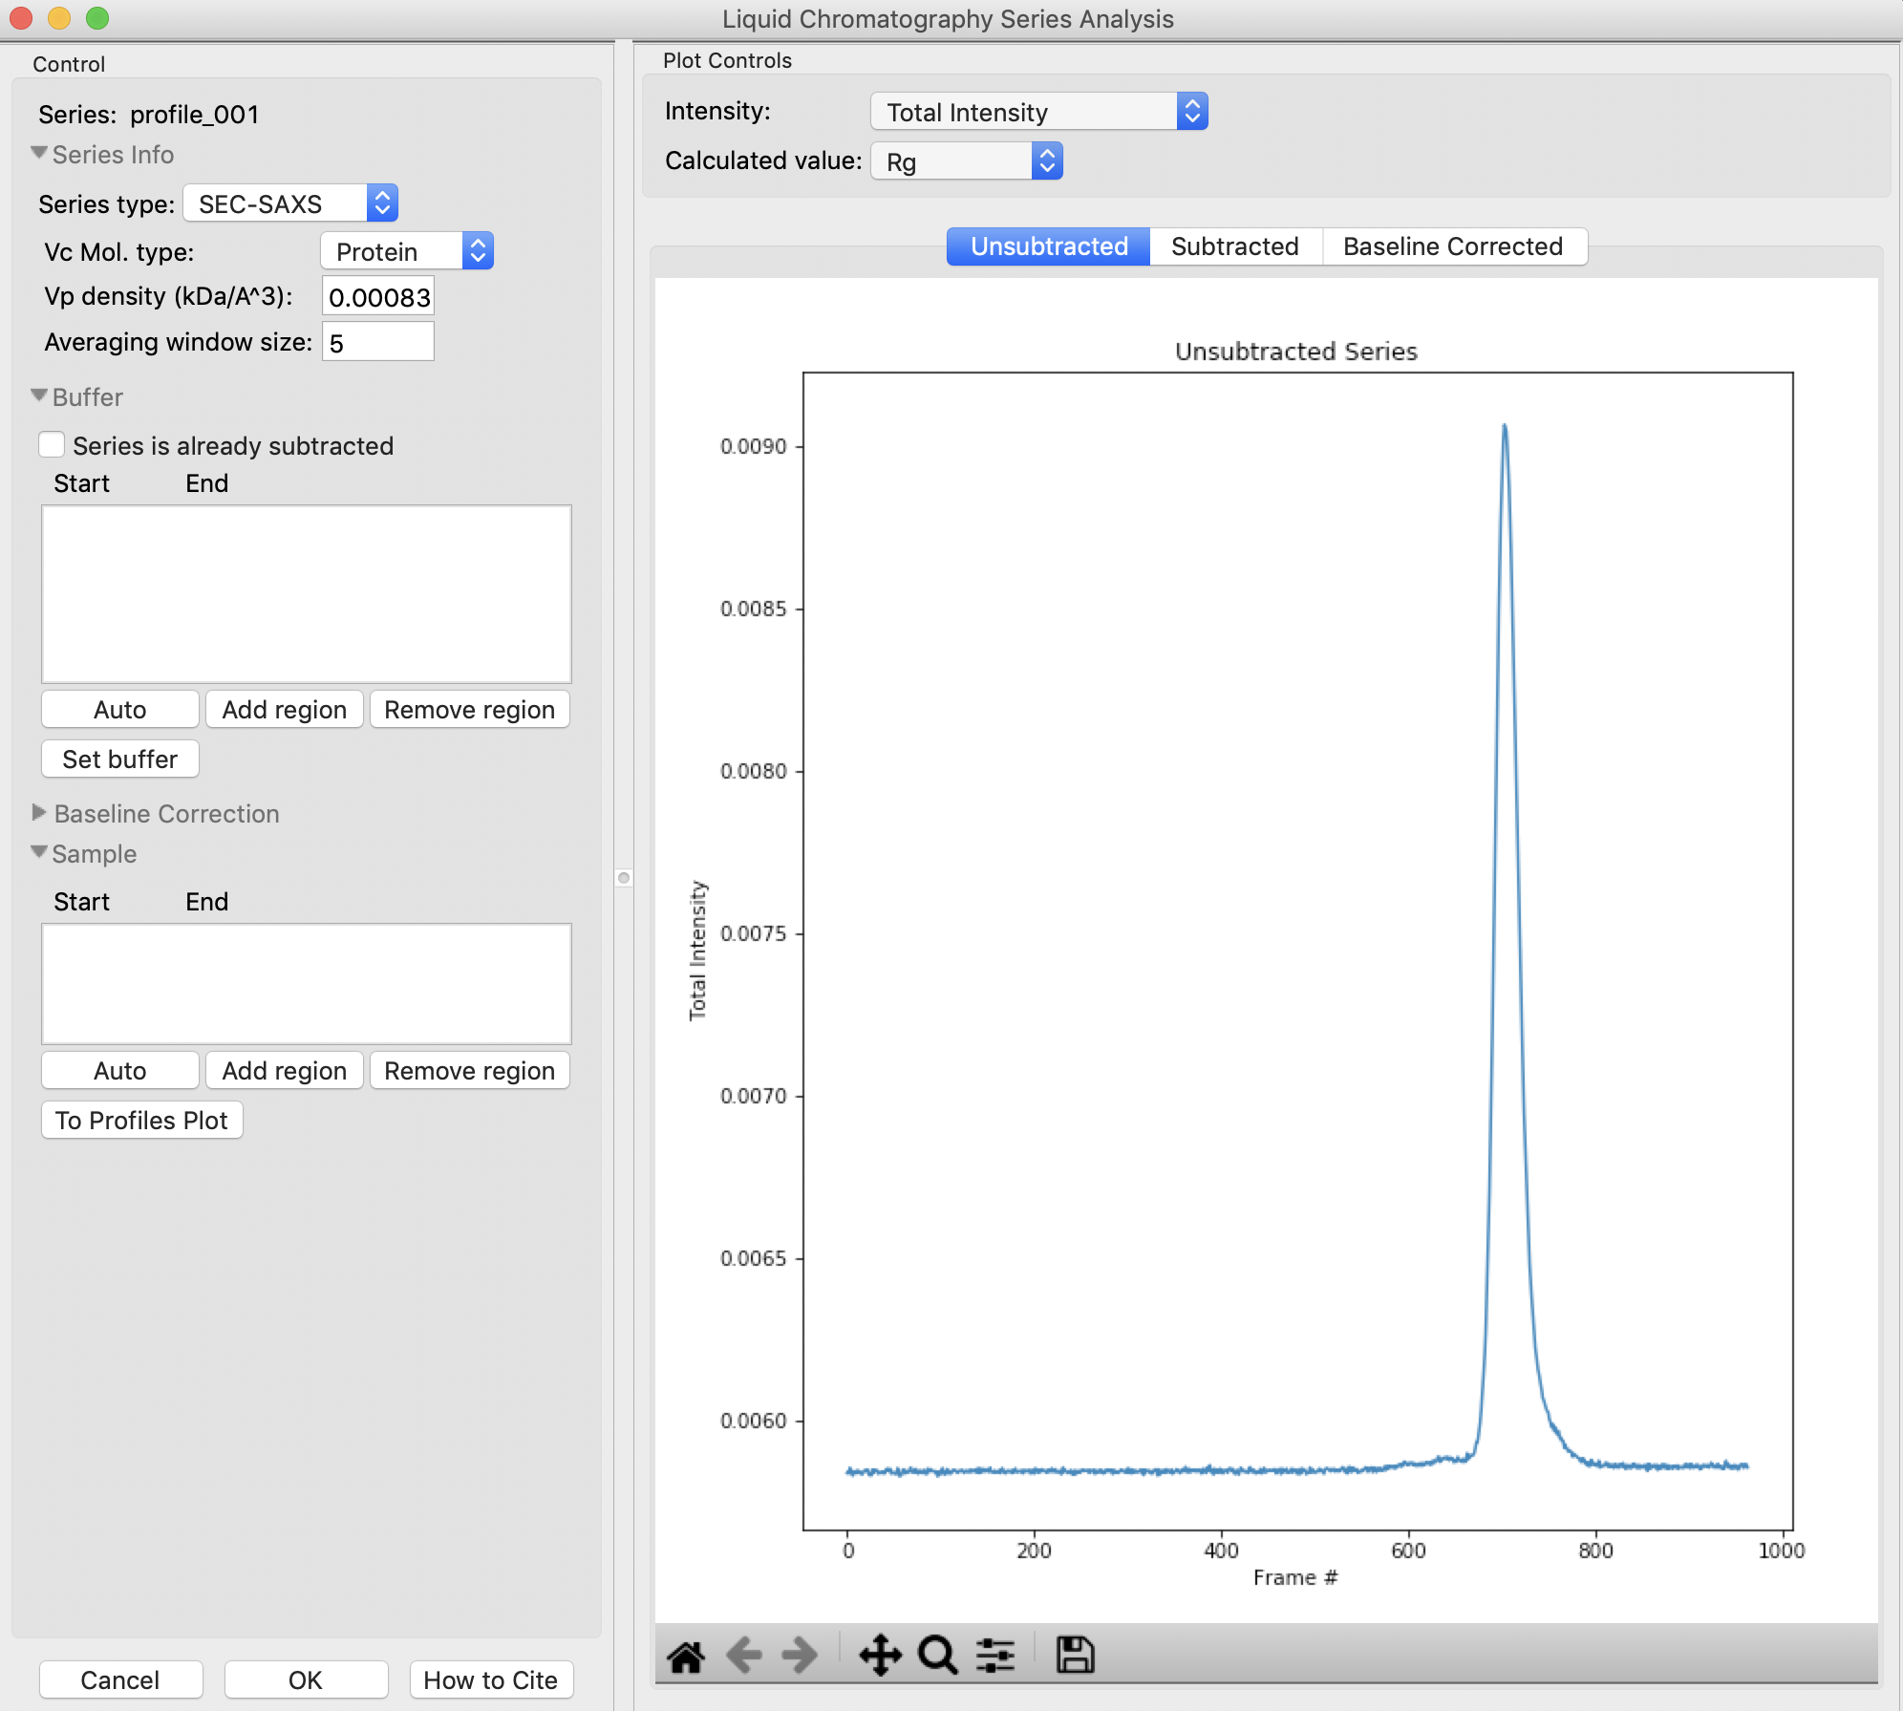Click the Sample regions list box

pos(307,984)
